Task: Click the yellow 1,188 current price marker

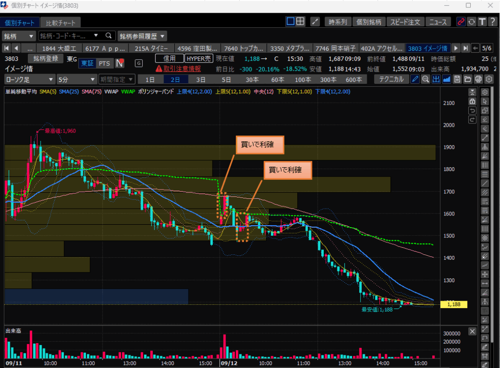Action: tap(454, 305)
